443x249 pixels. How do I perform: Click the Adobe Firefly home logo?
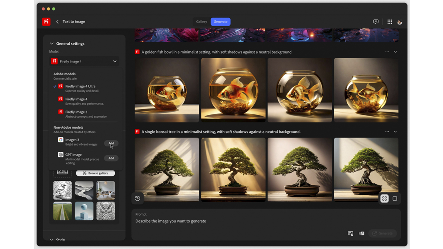(x=46, y=22)
